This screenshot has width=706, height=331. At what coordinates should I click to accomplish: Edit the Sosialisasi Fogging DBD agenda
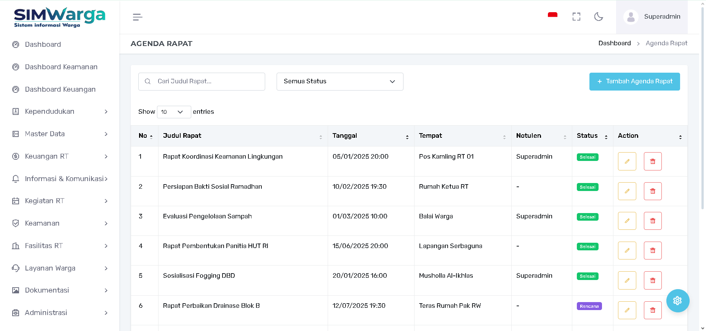pyautogui.click(x=627, y=280)
